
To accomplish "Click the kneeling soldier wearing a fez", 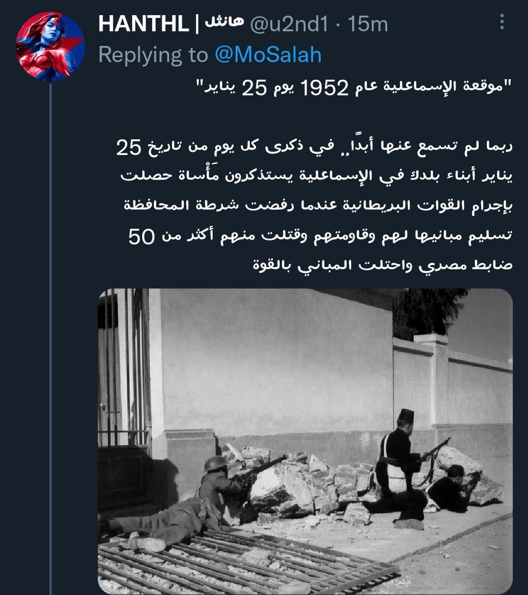I will click(398, 469).
